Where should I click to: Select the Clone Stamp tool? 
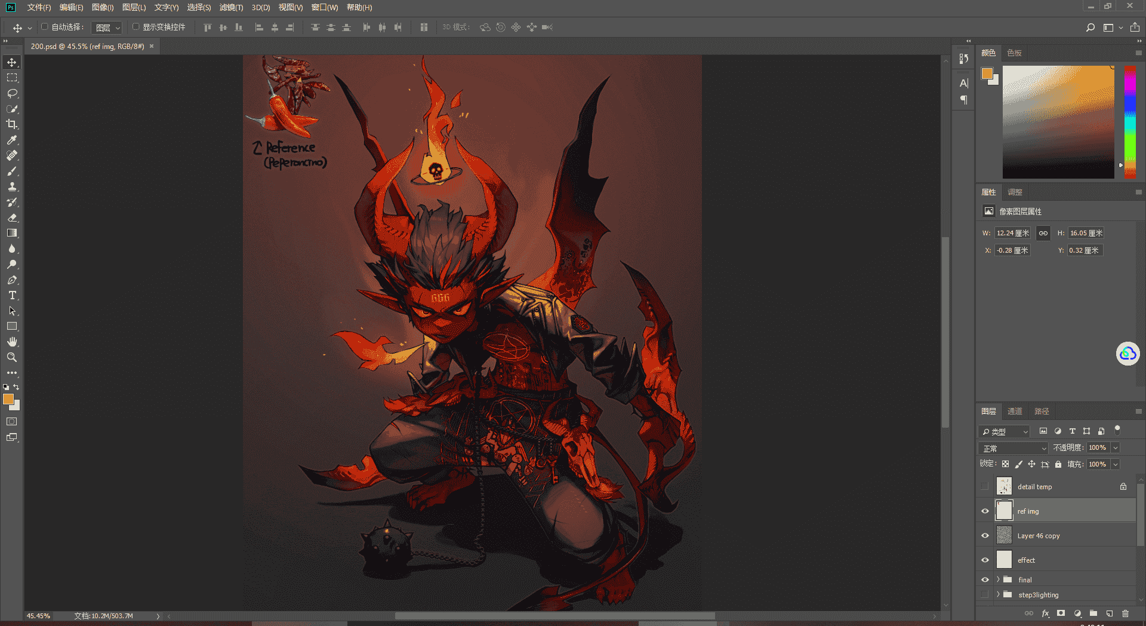click(12, 186)
